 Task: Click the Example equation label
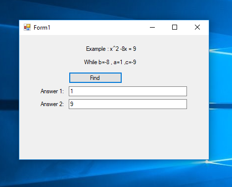(x=111, y=49)
